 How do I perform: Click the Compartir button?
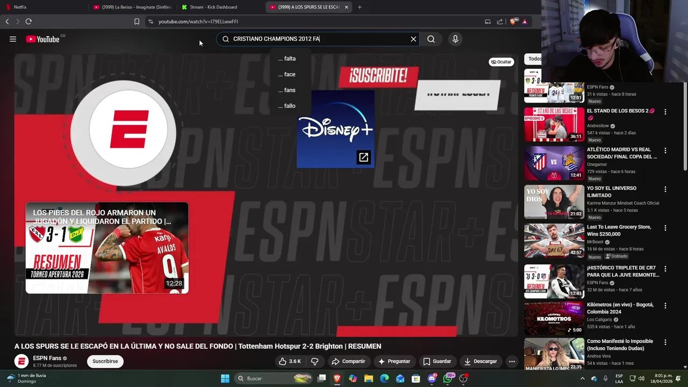[x=348, y=361]
